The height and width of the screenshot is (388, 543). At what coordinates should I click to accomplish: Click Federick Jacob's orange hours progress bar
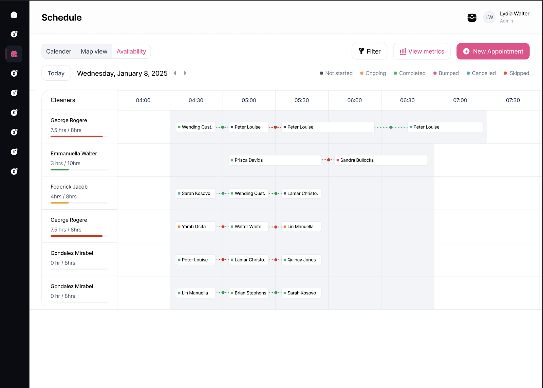[59, 203]
